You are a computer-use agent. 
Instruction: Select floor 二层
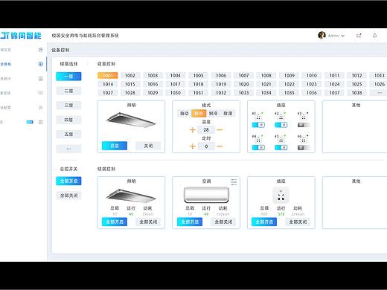68,91
